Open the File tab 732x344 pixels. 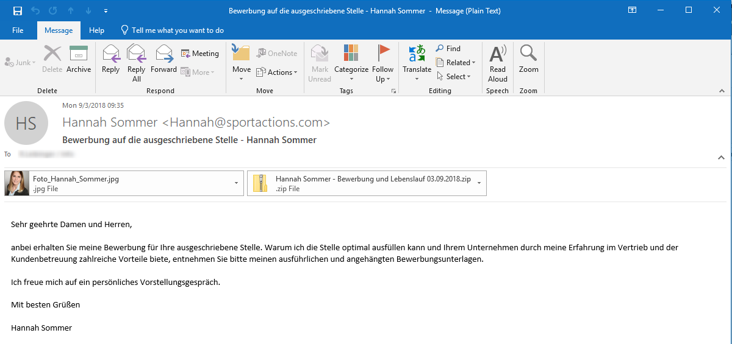(18, 30)
